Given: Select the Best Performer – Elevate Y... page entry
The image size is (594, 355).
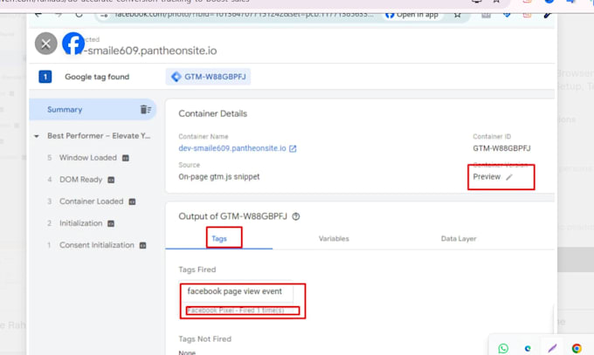Looking at the screenshot, I should [99, 136].
